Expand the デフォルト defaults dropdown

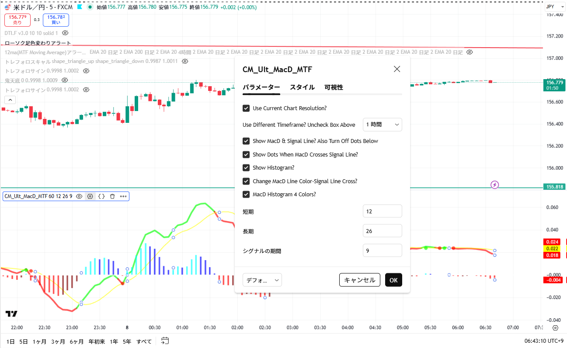[x=262, y=280]
